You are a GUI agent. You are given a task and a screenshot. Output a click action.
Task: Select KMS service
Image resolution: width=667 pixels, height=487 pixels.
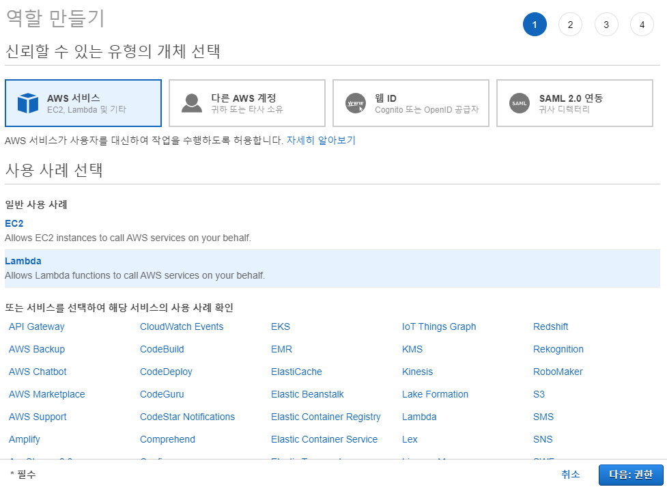pos(412,349)
